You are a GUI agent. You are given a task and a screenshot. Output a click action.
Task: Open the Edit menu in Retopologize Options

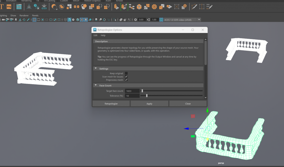pos(95,35)
